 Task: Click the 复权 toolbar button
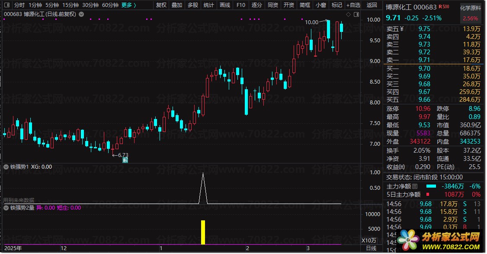161,5
